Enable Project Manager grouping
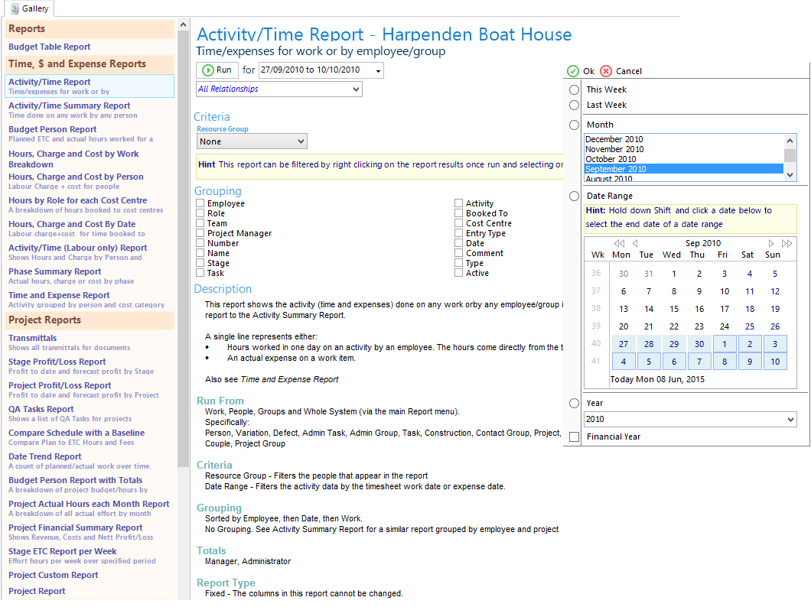Viewport: 811px width, 607px height. pos(200,233)
